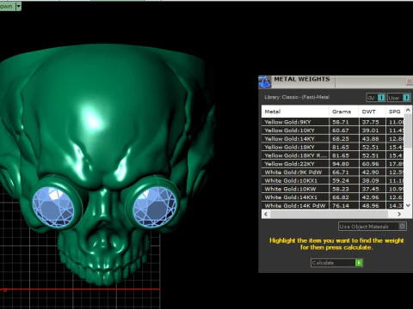This screenshot has height=309, width=413.
Task: Select the White Gold:9K PdW row
Action: point(333,172)
